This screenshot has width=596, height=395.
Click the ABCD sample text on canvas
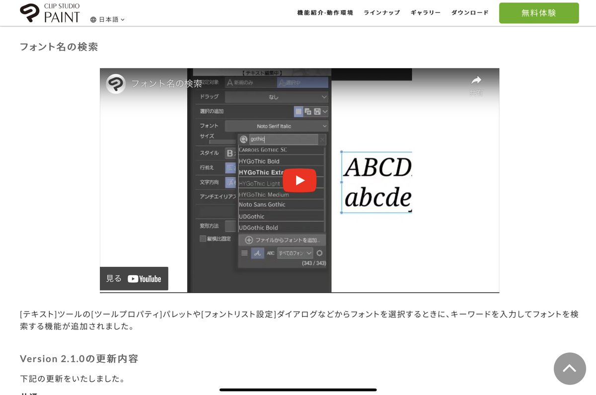pyautogui.click(x=377, y=168)
